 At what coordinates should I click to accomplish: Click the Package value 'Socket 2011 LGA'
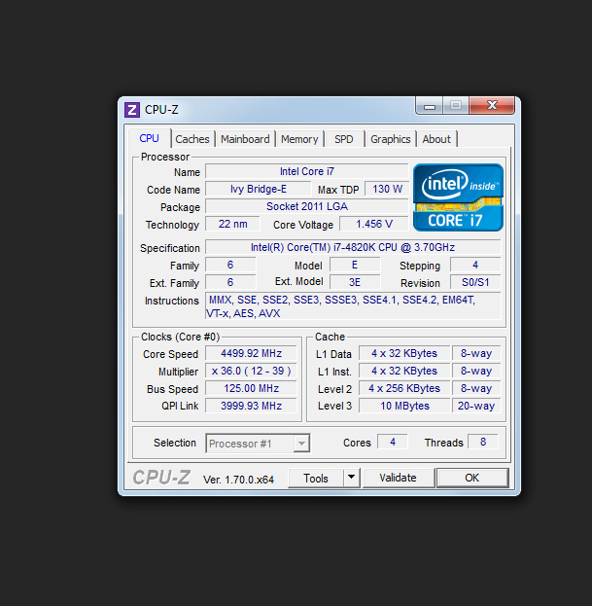click(307, 206)
